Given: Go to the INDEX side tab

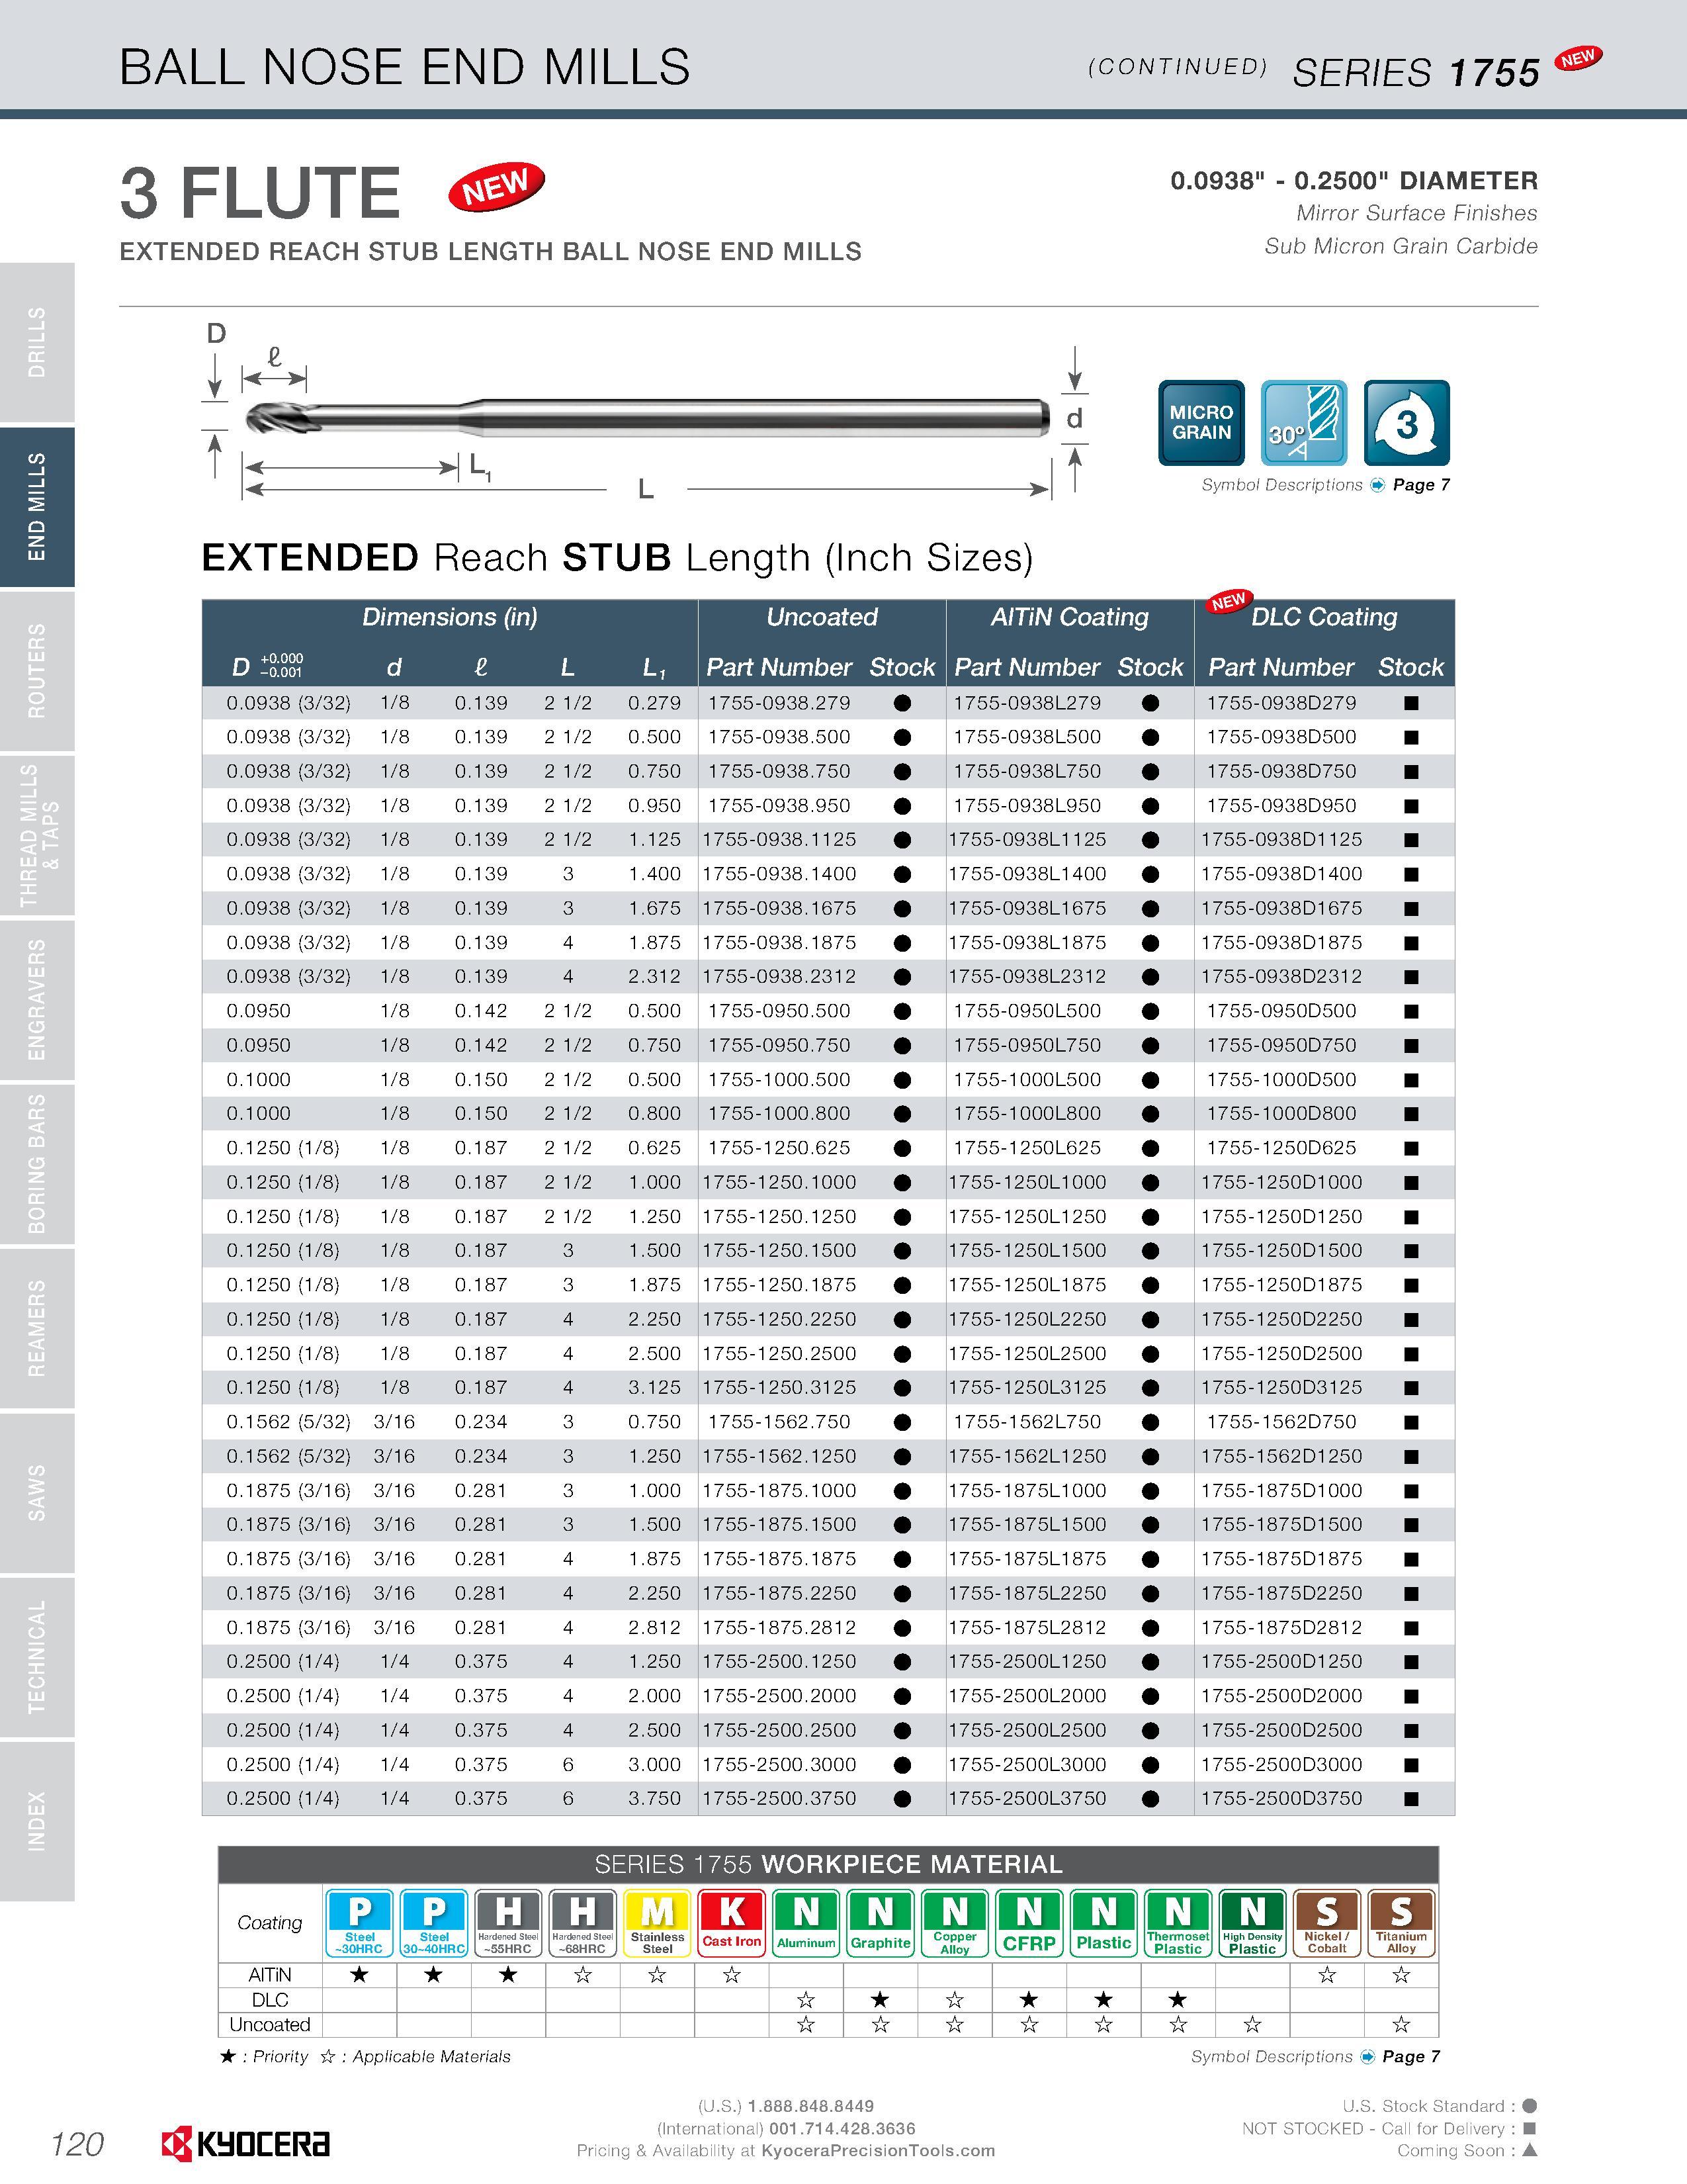Looking at the screenshot, I should (x=37, y=1821).
